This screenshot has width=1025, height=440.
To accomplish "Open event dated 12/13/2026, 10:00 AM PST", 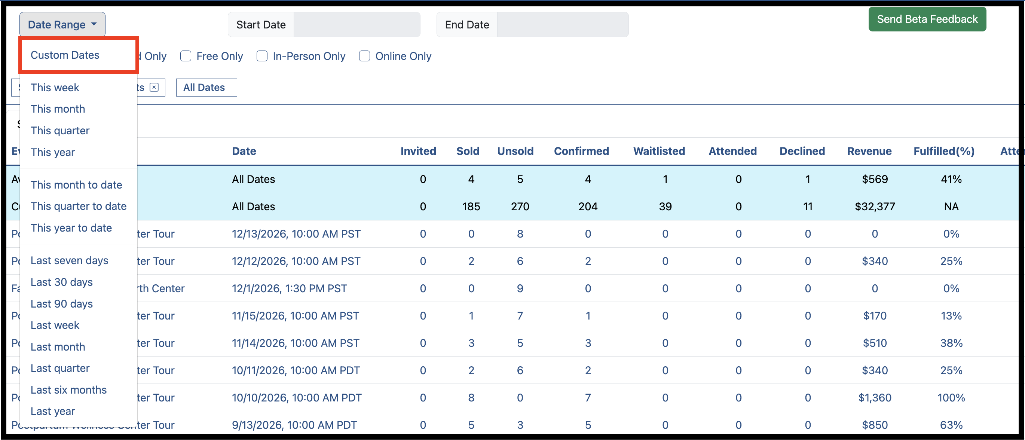I will [296, 234].
